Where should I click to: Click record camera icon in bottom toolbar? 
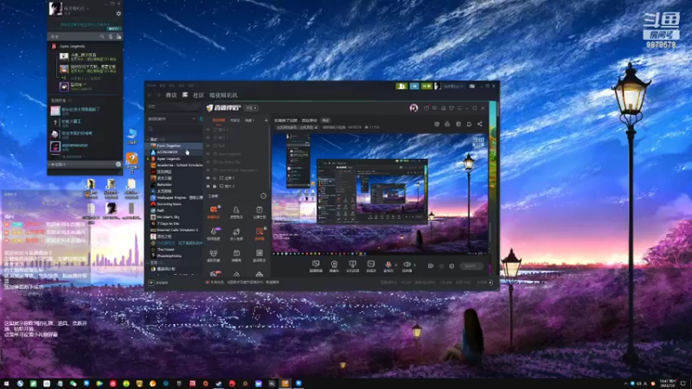click(x=430, y=266)
